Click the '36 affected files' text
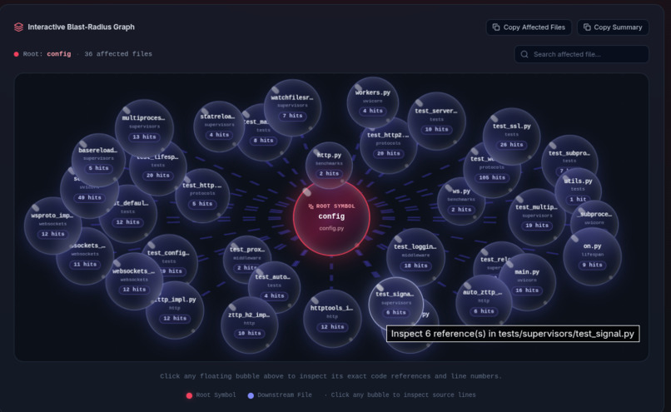 coord(118,54)
